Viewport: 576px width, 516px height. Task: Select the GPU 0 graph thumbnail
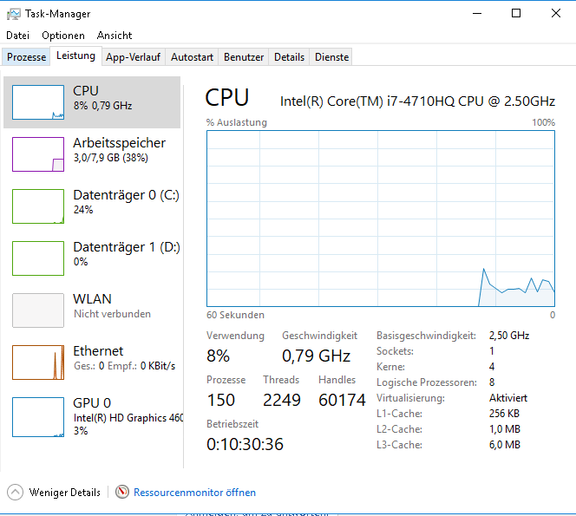pos(38,417)
